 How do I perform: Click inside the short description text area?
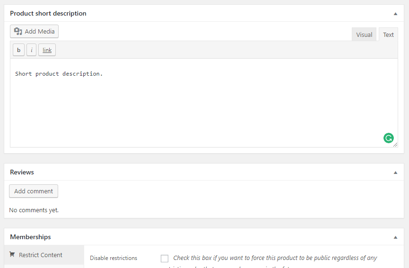[x=204, y=103]
